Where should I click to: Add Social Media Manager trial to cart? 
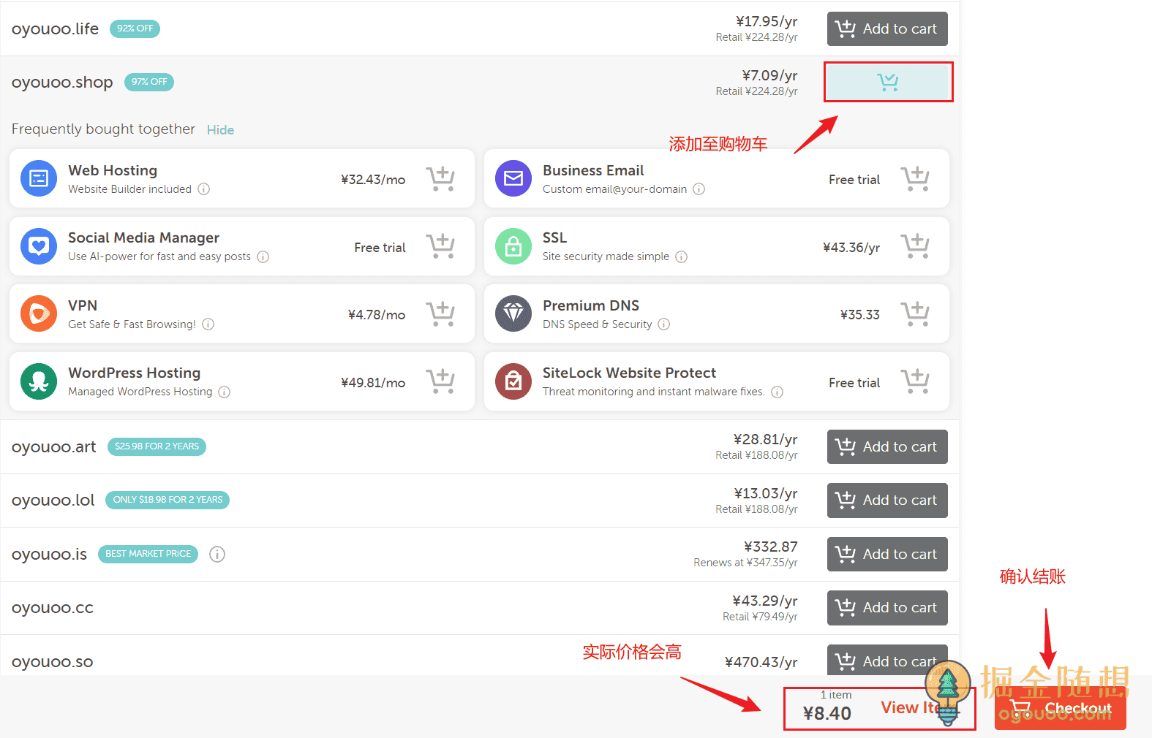440,246
